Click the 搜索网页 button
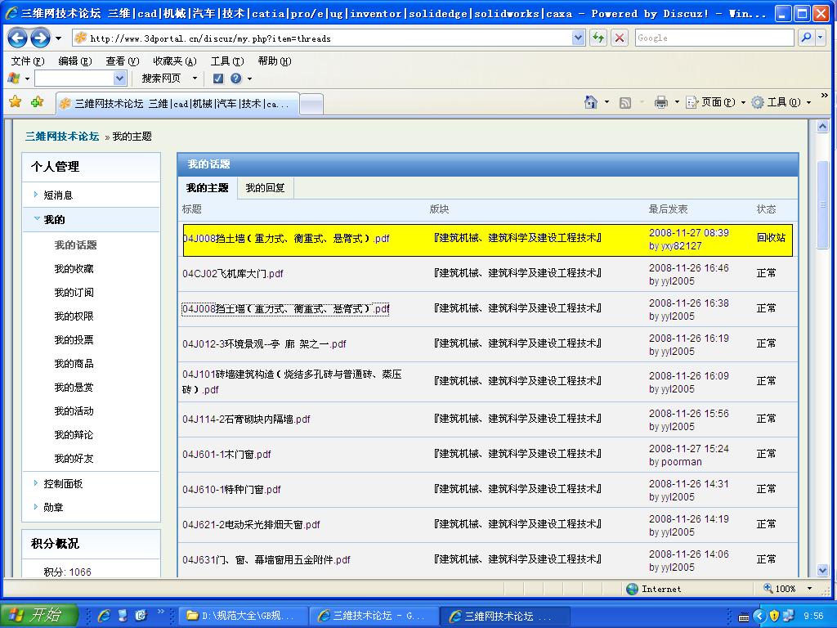This screenshot has width=837, height=628. point(161,78)
